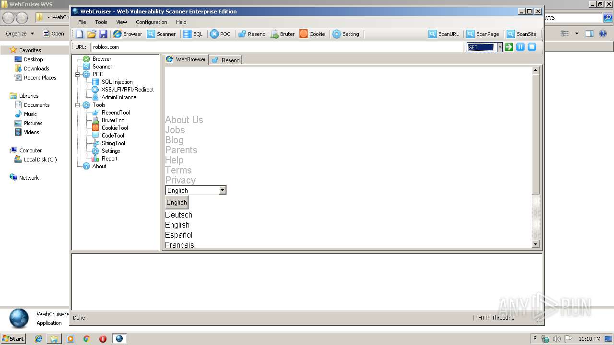Click the English button

tap(177, 202)
